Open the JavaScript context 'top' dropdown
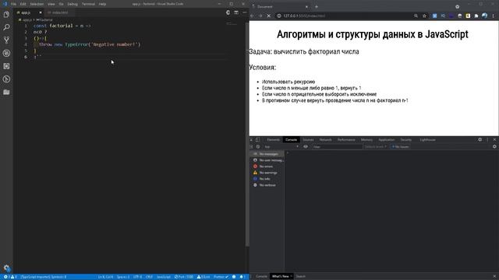The image size is (499, 280). (x=281, y=147)
